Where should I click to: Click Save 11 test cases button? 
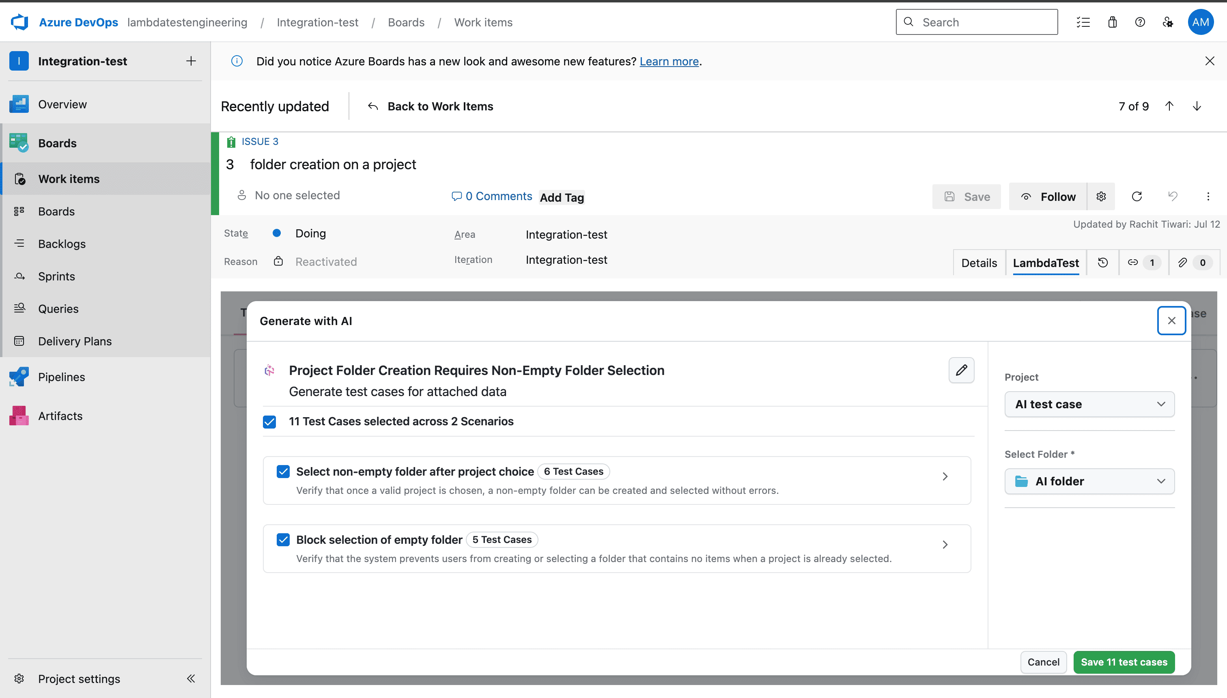pyautogui.click(x=1124, y=662)
